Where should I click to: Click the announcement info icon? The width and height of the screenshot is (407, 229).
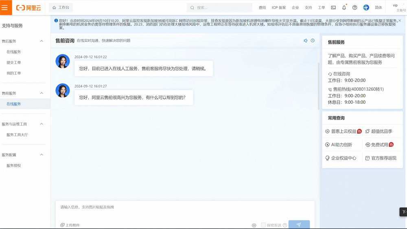[x=56, y=20]
